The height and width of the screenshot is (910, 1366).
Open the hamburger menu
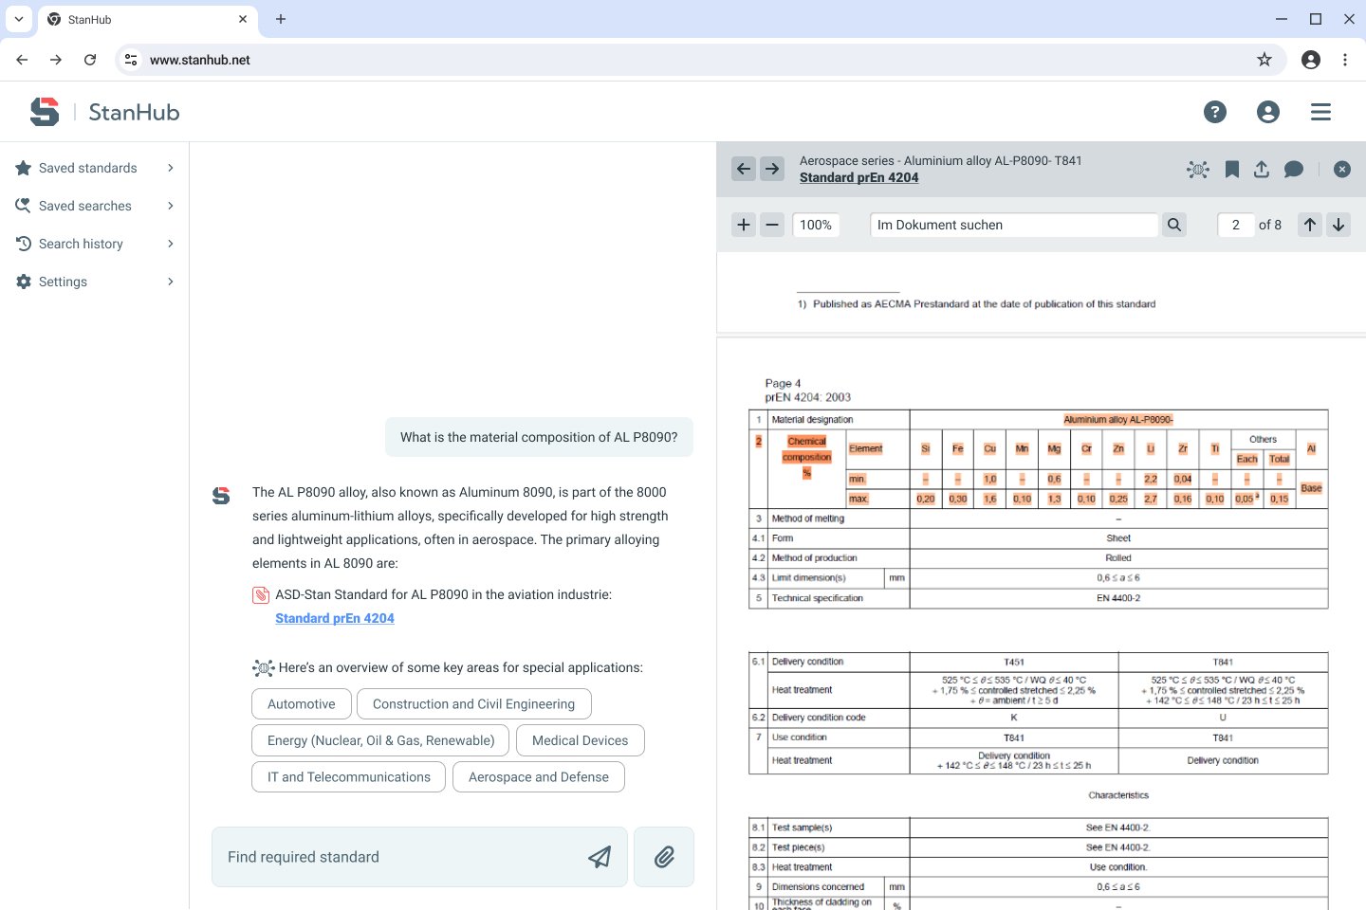1320,112
